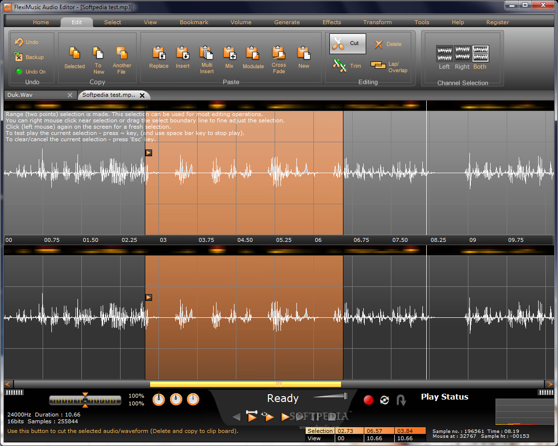Adjust the zoom slider handle
The width and height of the screenshot is (558, 446).
pos(85,400)
